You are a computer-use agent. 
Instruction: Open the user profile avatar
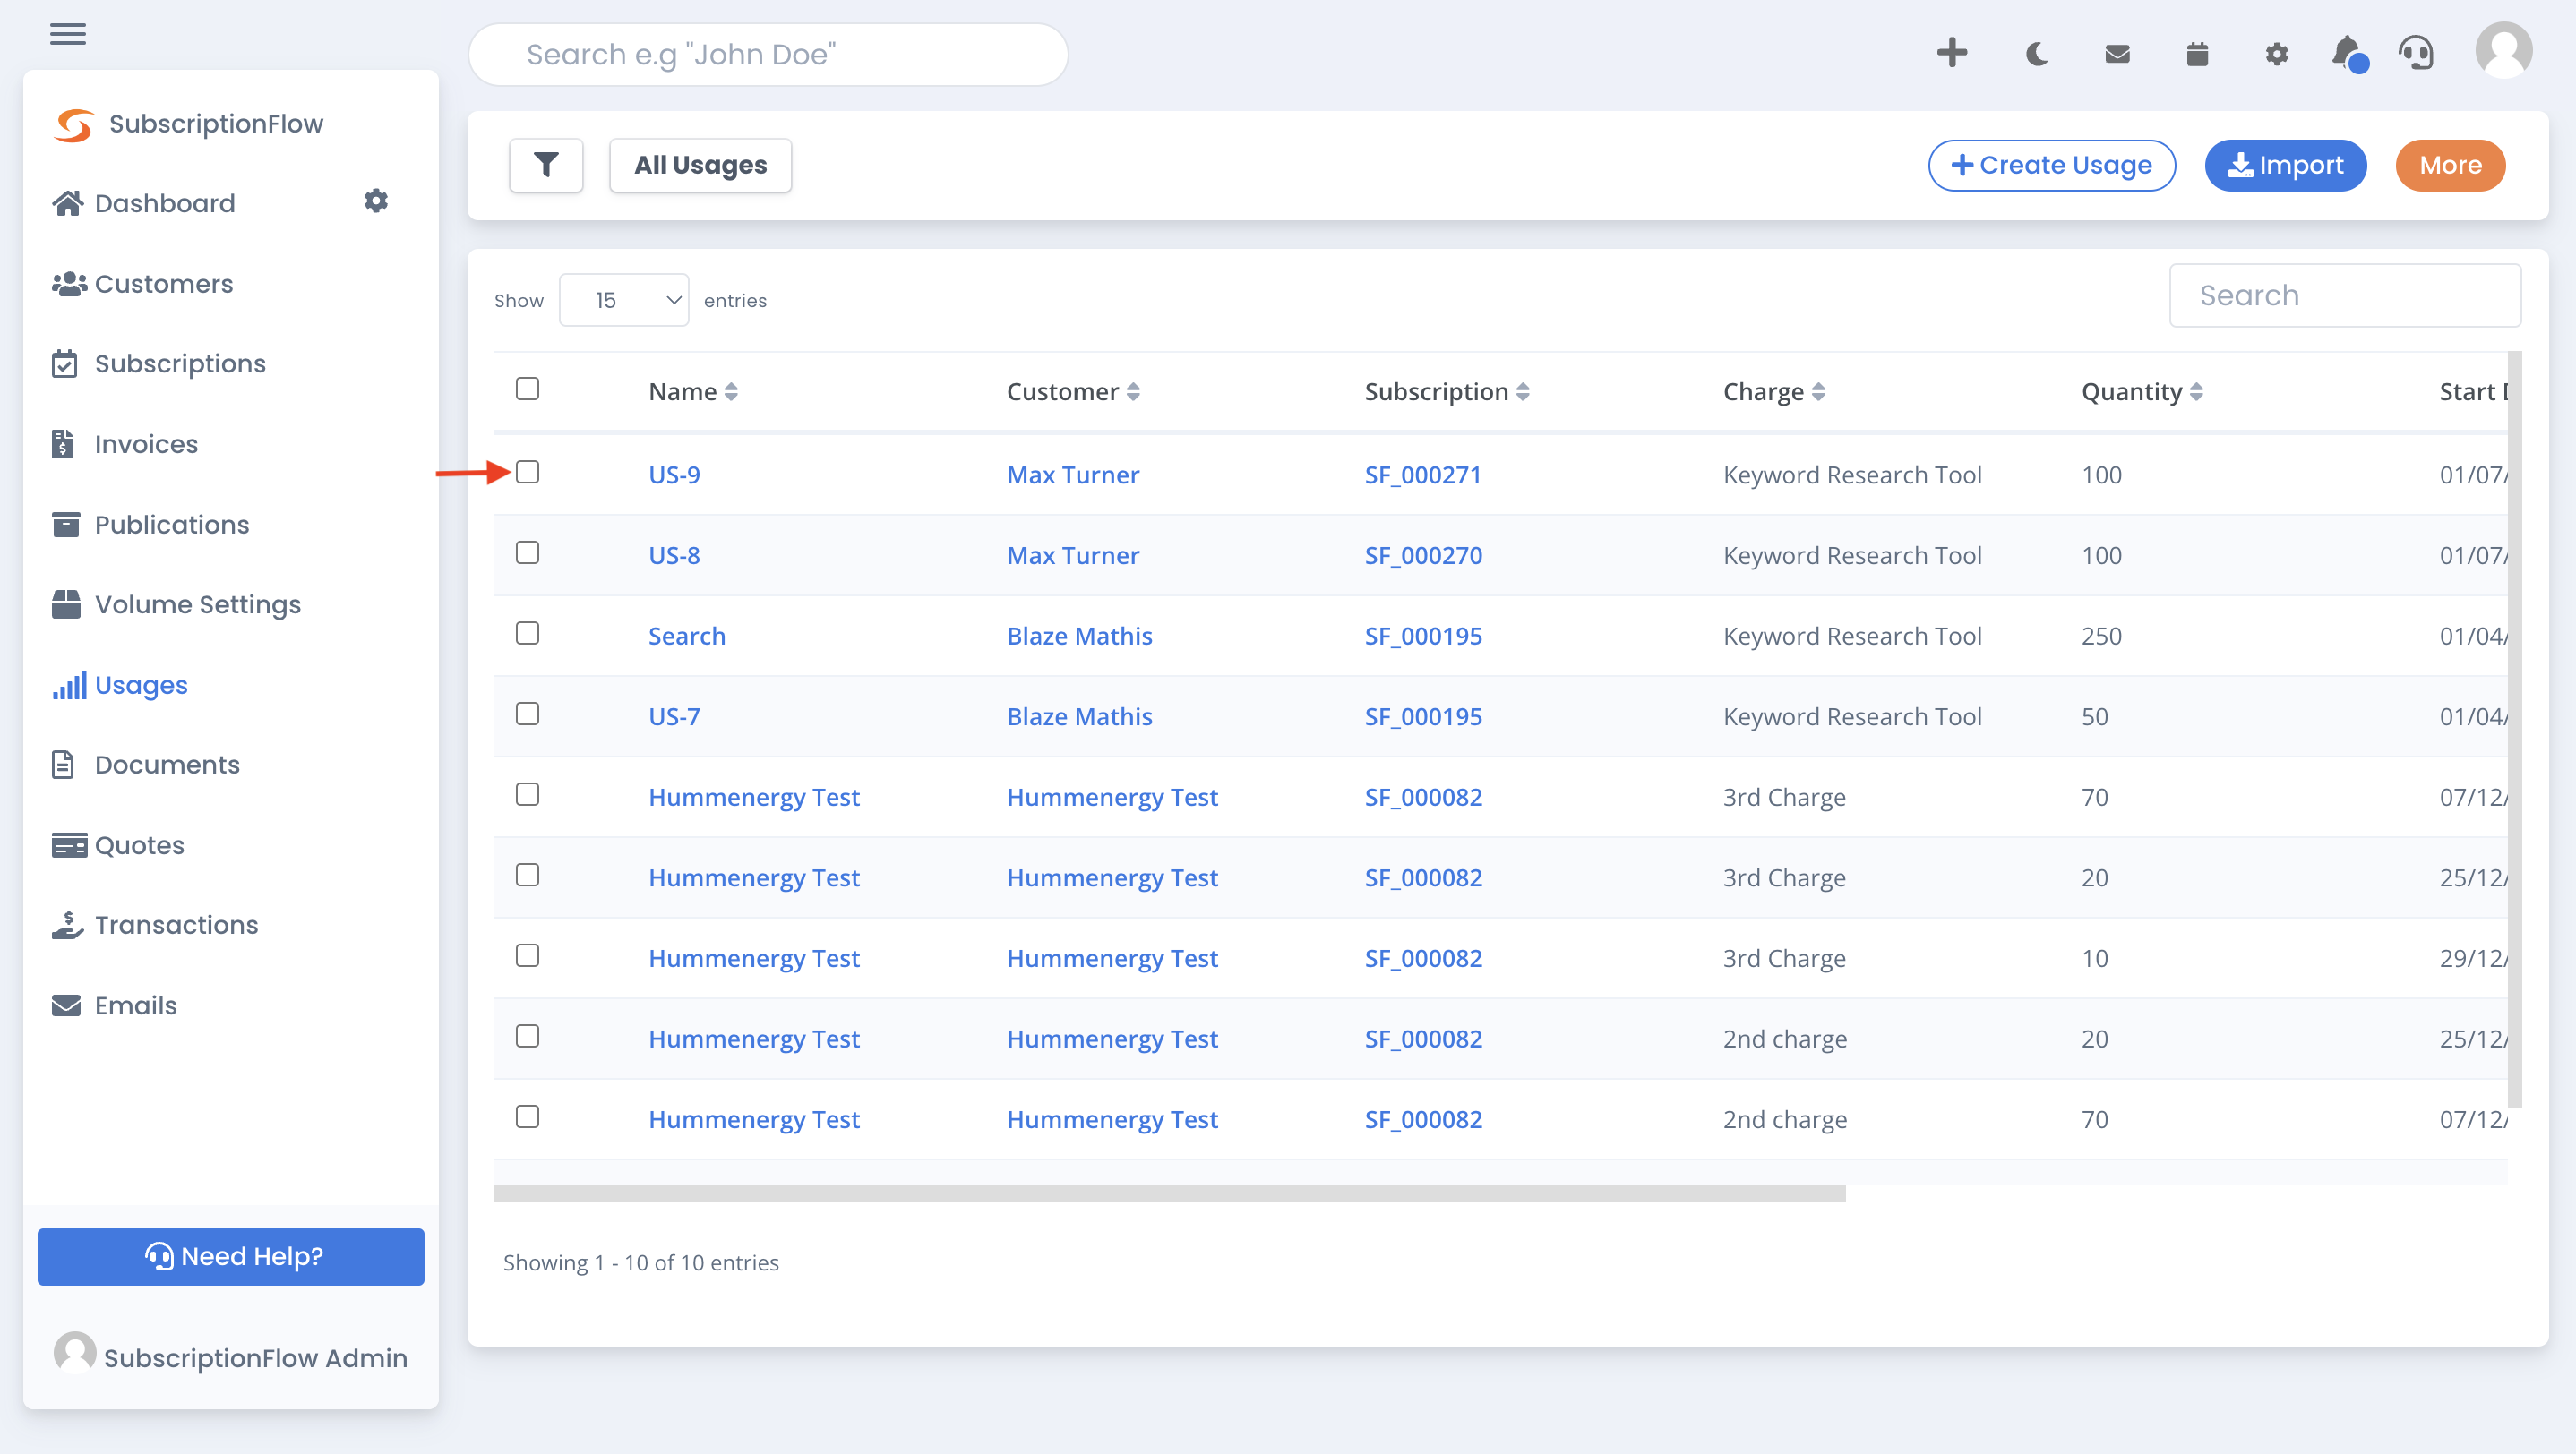pos(2503,51)
